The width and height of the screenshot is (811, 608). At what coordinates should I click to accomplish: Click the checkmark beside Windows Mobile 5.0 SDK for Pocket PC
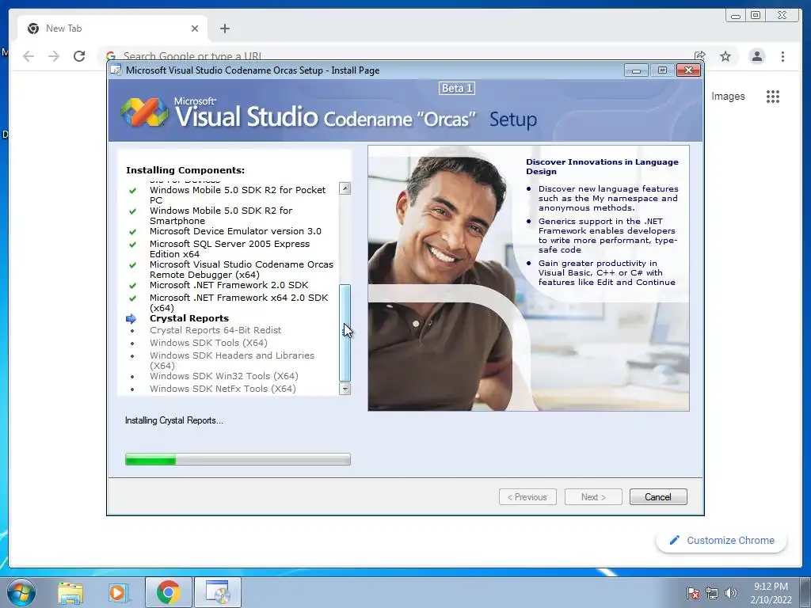click(132, 191)
